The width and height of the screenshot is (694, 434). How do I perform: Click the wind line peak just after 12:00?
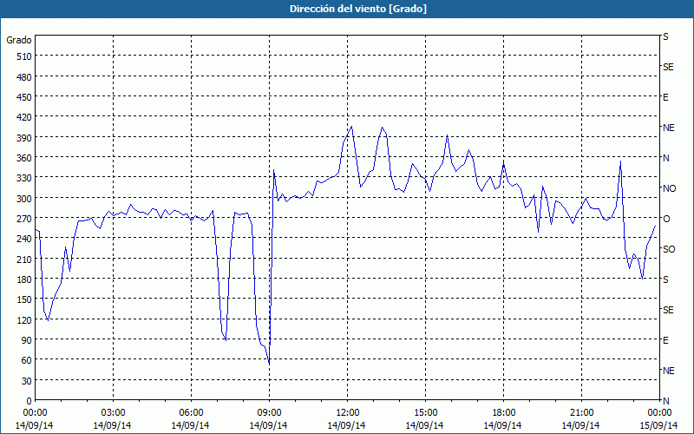coord(352,127)
